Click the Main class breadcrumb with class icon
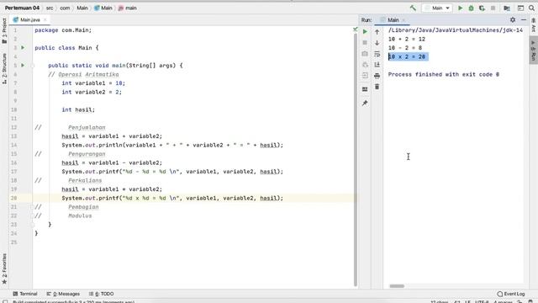 click(x=103, y=8)
